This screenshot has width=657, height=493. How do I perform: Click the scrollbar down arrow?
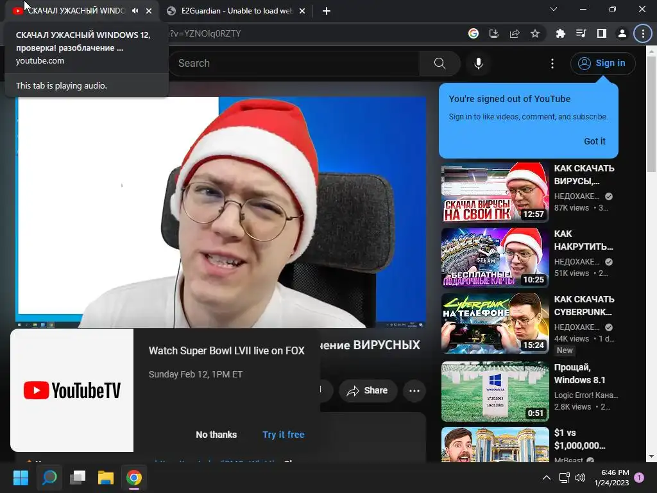pos(651,456)
